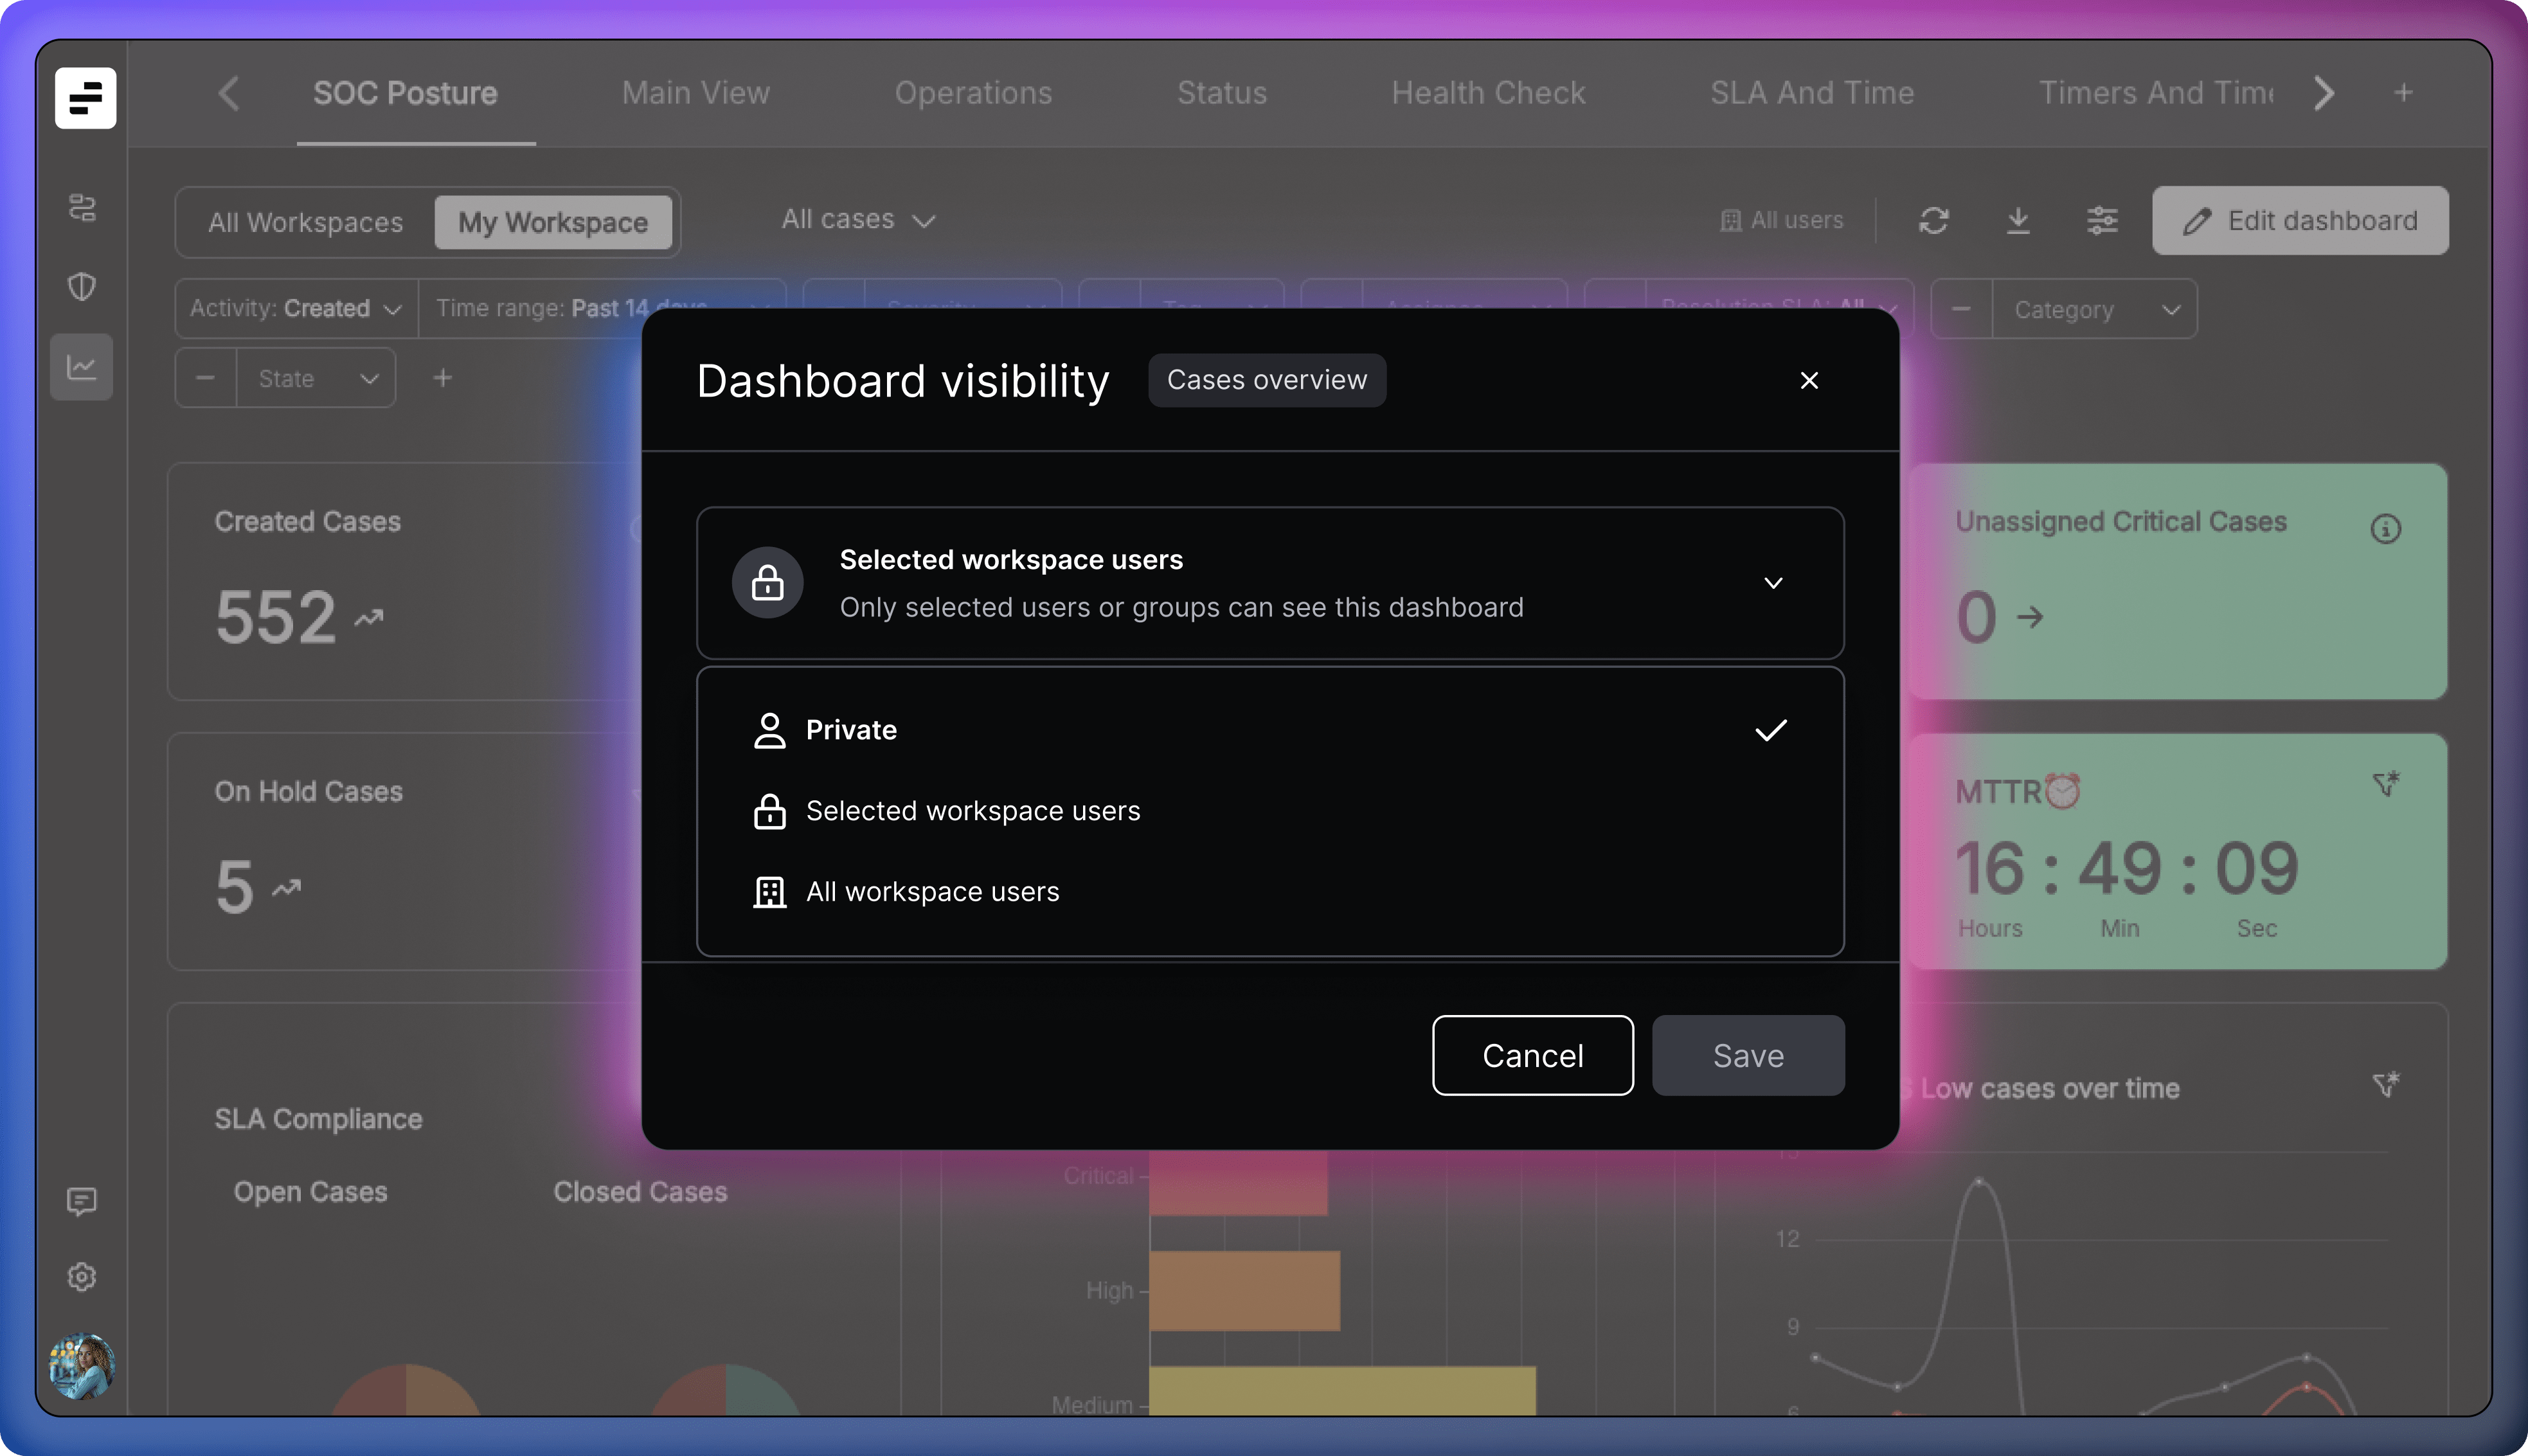Click the filter icon on MTTR card

point(2385,785)
